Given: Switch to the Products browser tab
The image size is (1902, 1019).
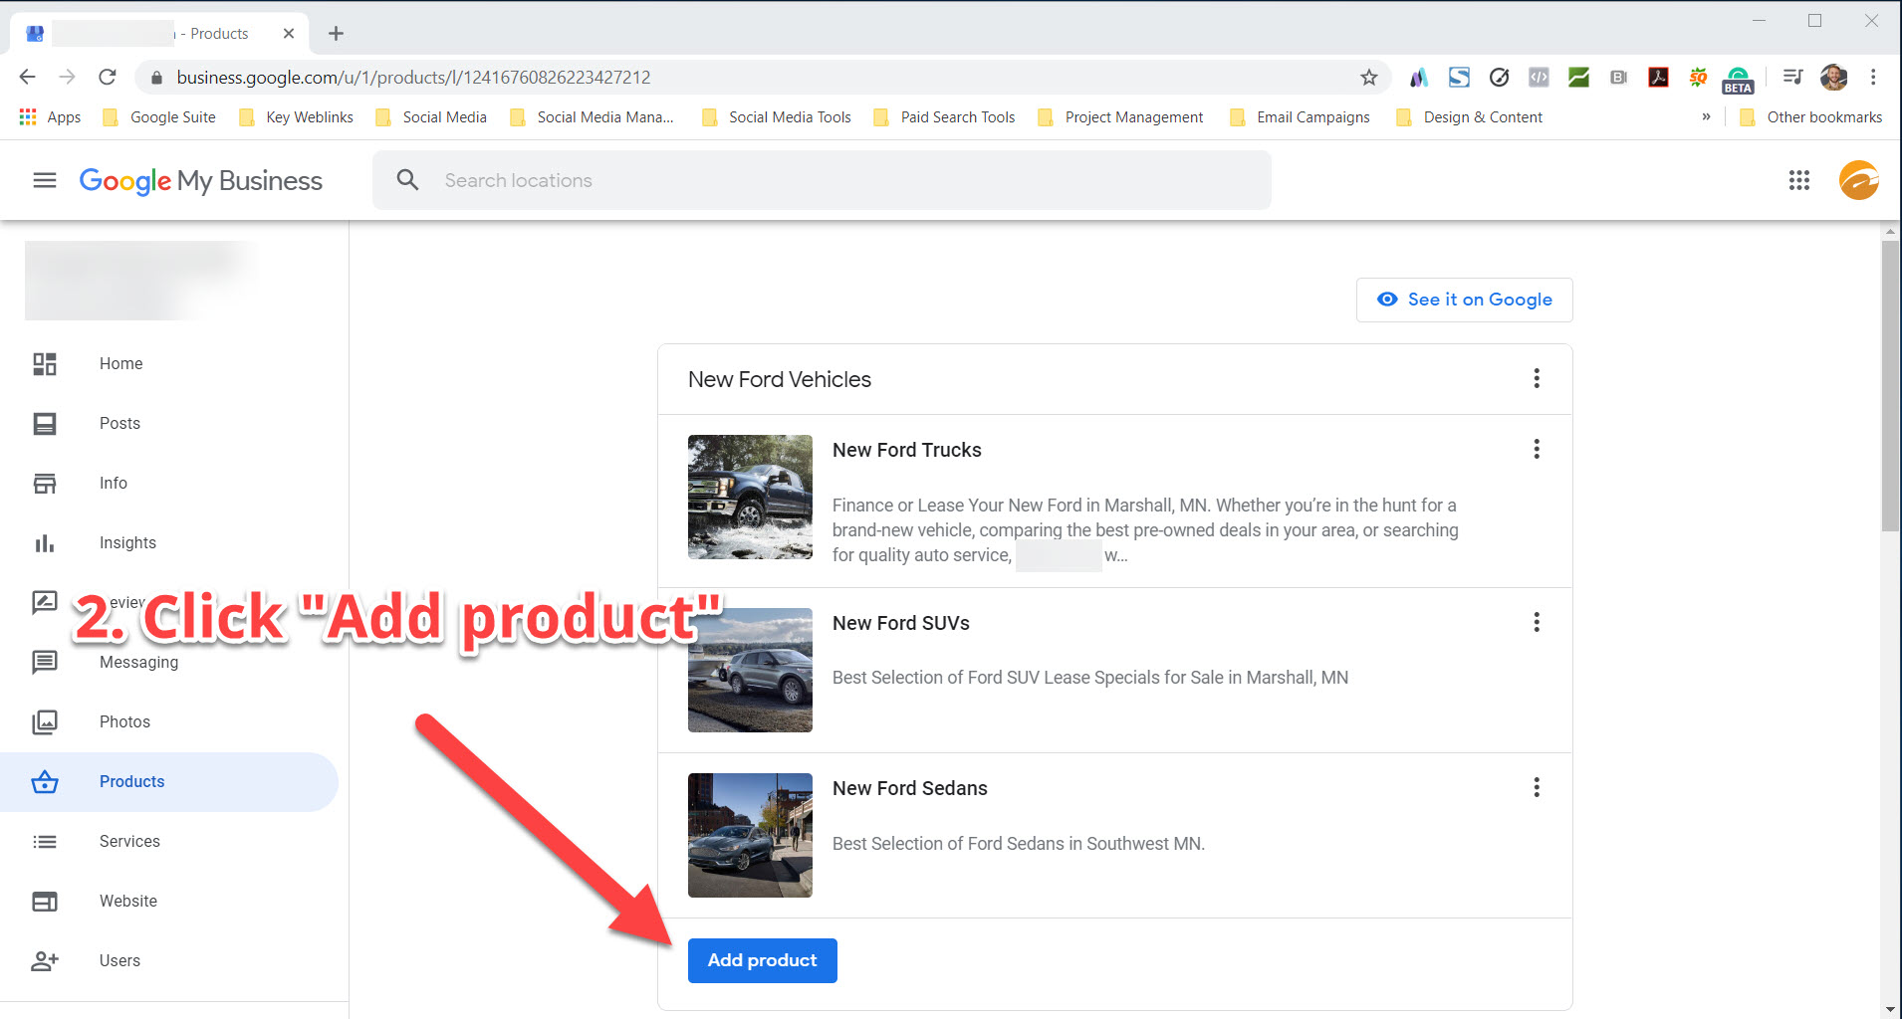Looking at the screenshot, I should tap(159, 33).
